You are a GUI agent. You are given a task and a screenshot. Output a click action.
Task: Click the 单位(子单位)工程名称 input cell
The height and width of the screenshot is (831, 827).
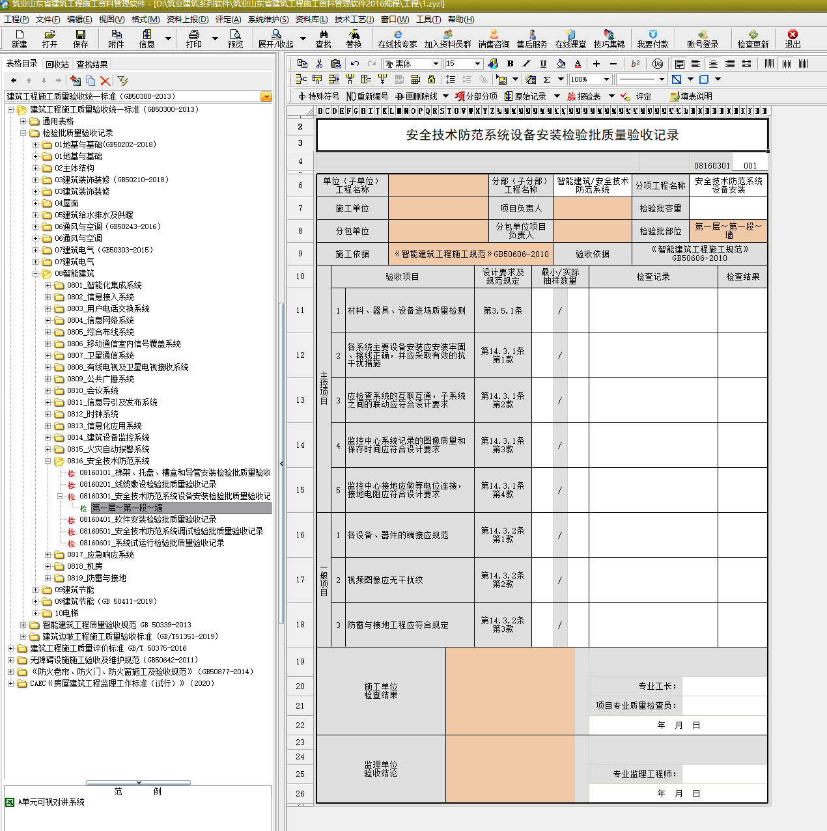tap(439, 185)
